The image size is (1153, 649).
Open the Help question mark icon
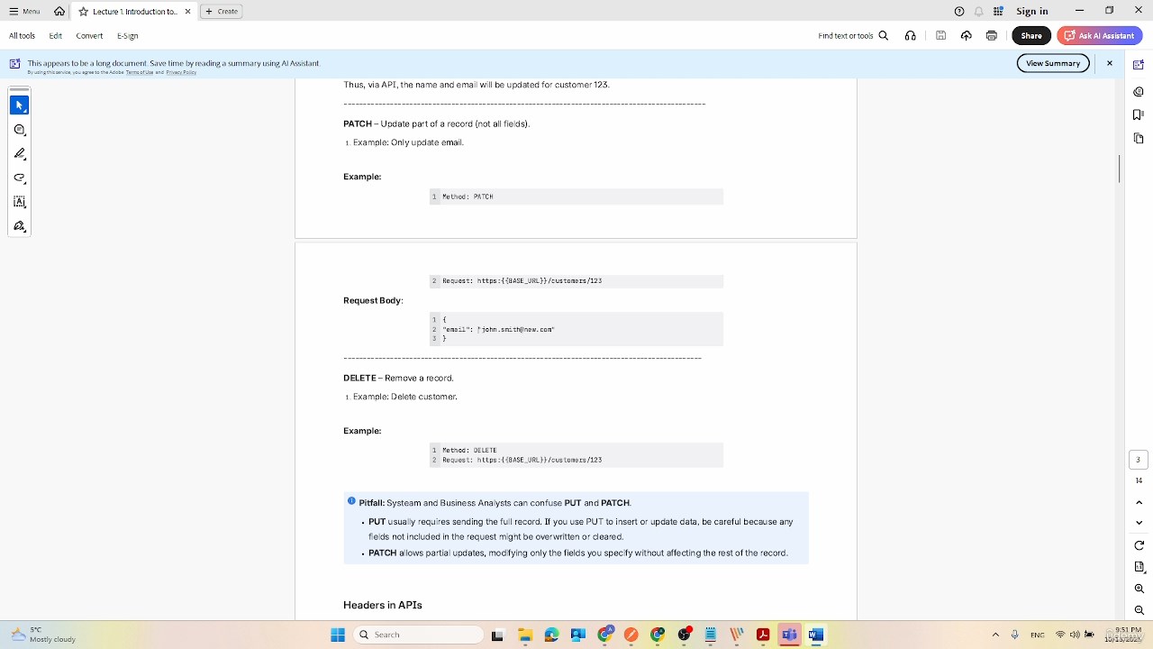click(x=959, y=12)
